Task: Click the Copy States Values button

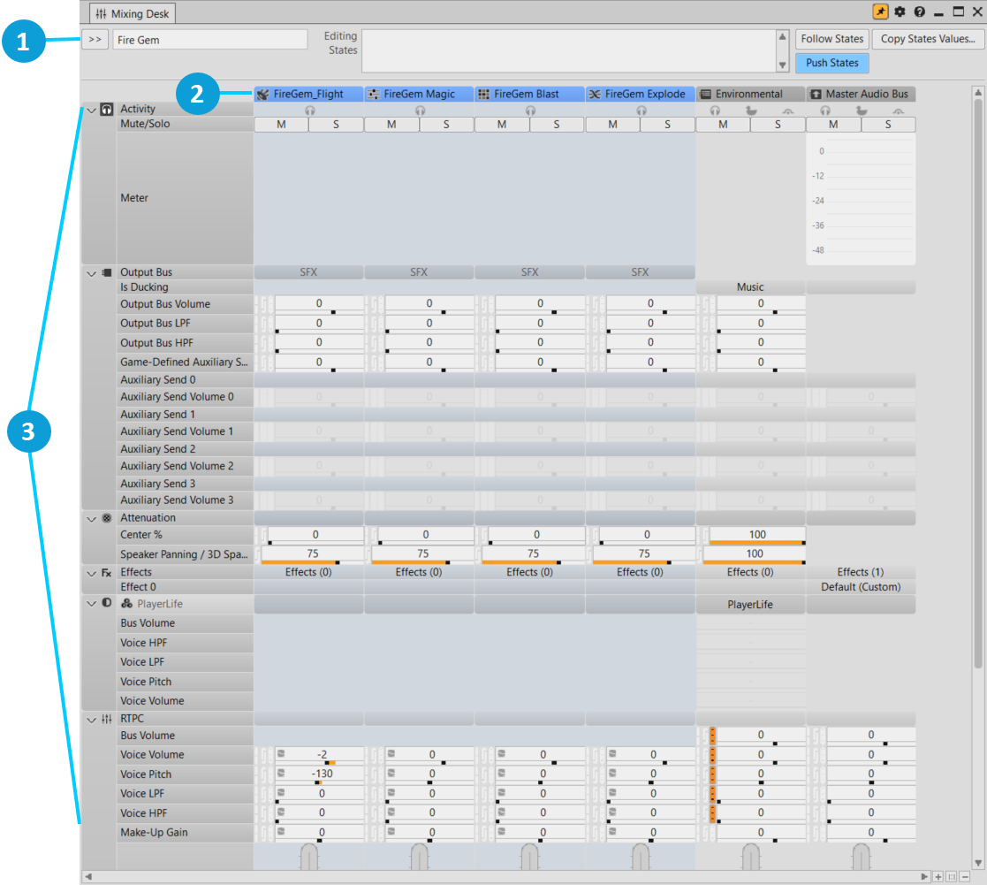Action: pyautogui.click(x=927, y=39)
